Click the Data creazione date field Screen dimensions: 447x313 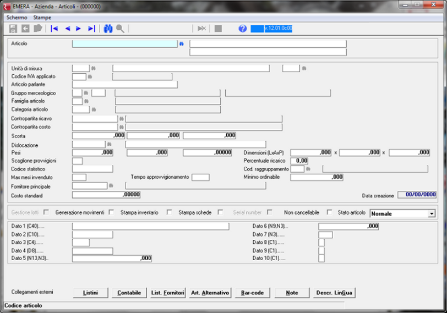[417, 195]
